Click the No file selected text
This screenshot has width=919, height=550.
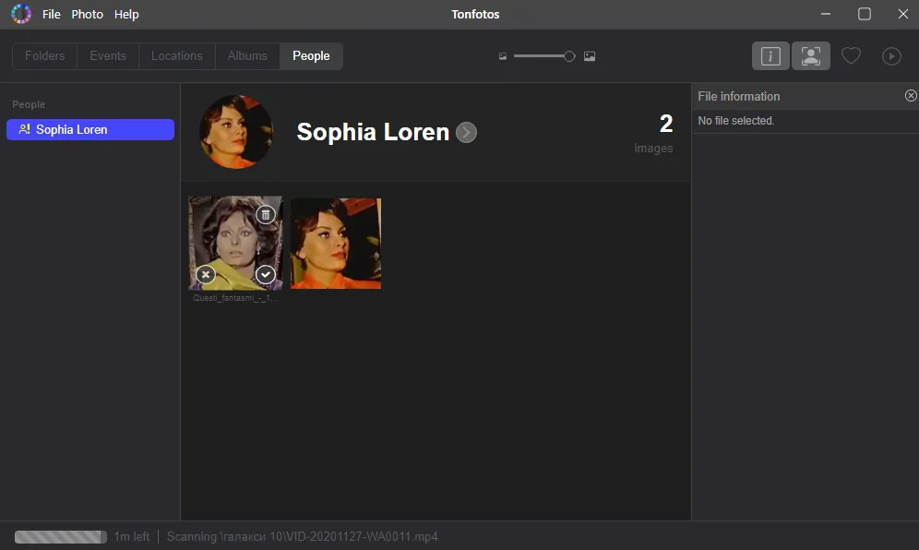click(x=736, y=121)
